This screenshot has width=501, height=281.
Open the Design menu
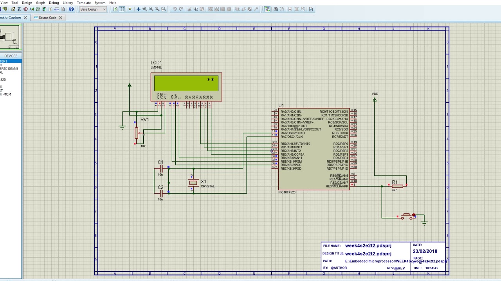27,3
